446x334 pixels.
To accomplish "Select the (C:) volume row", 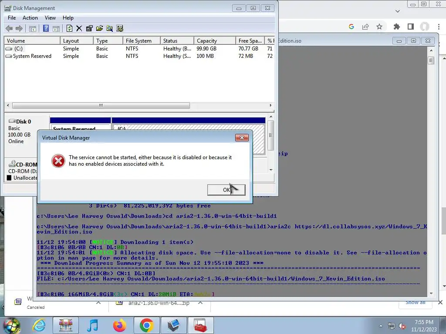I will (139, 49).
